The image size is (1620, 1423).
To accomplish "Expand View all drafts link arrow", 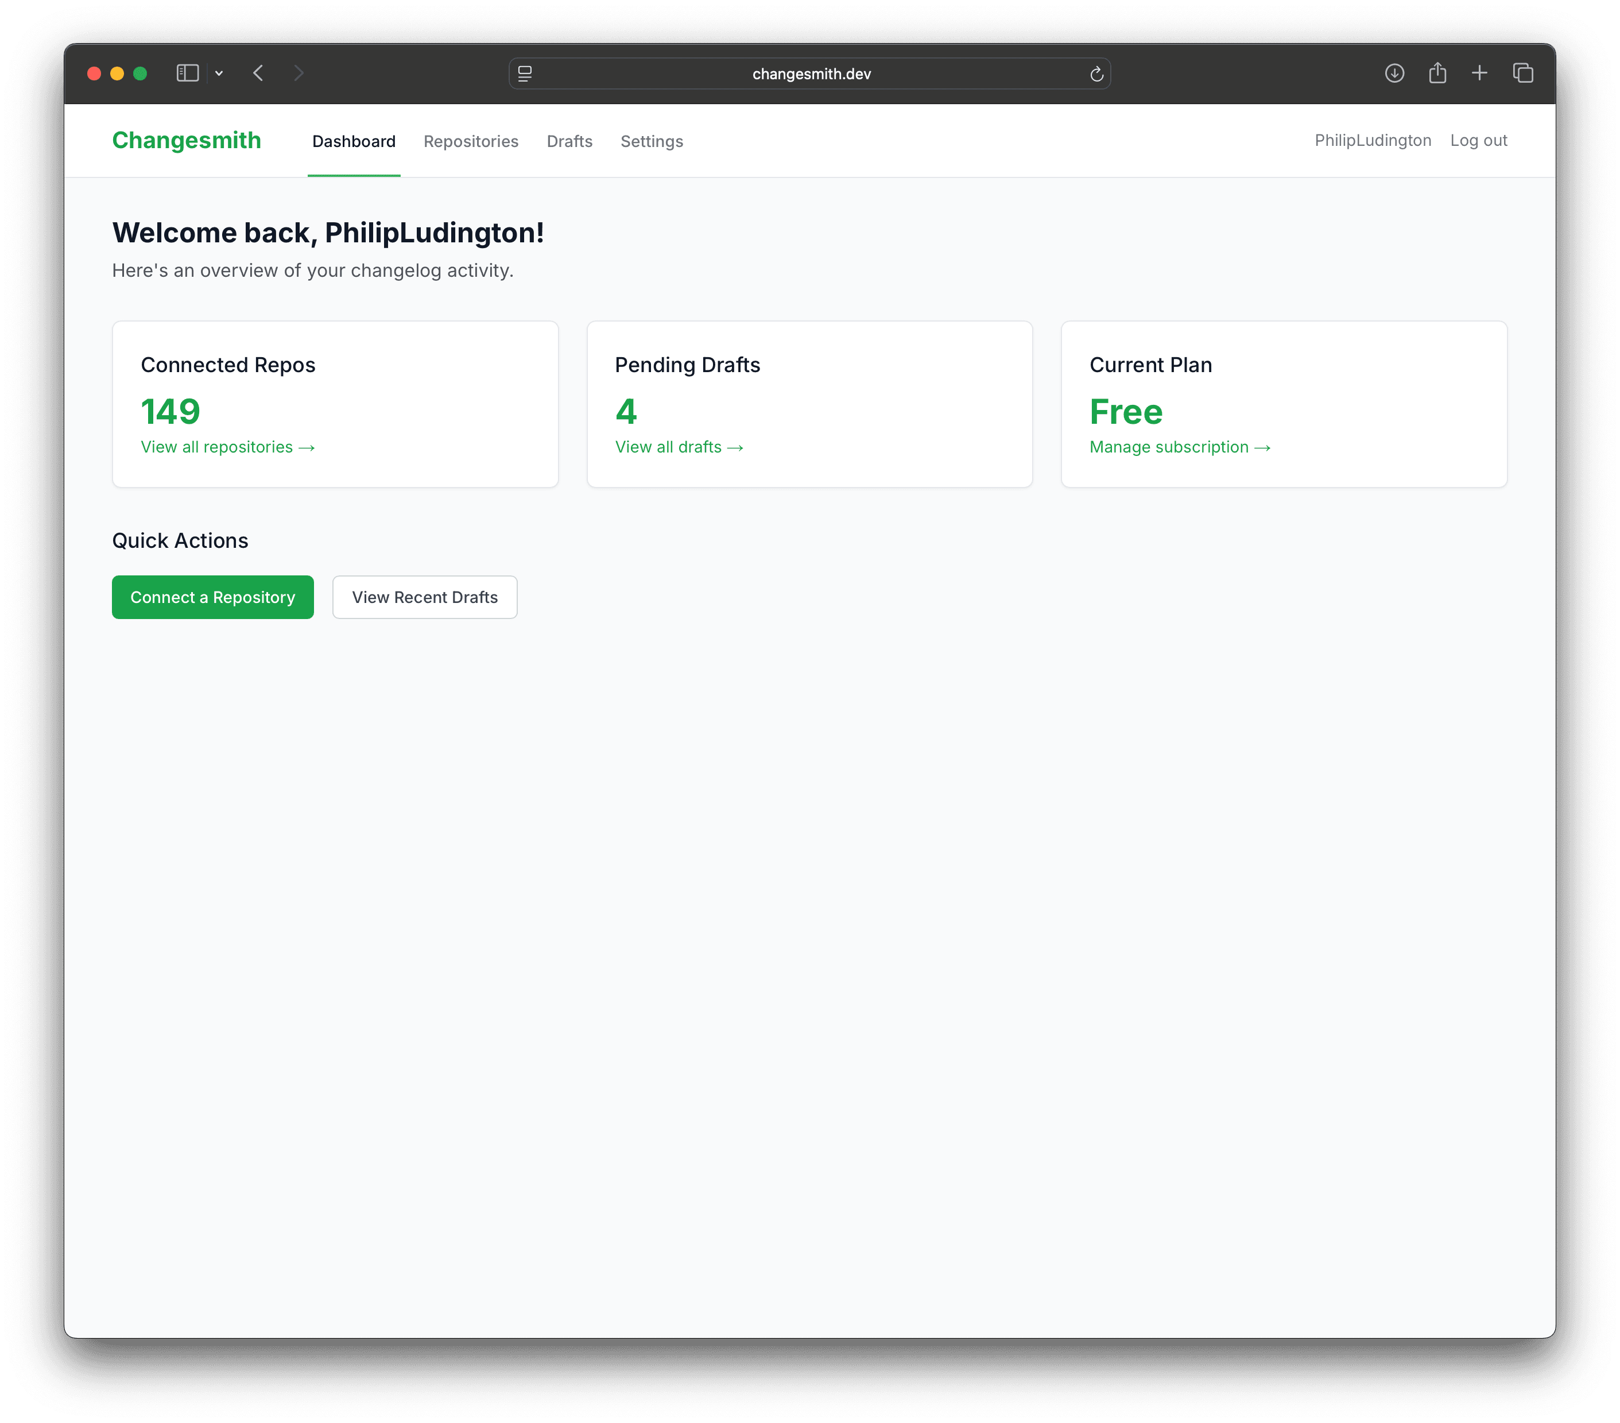I will pos(735,447).
